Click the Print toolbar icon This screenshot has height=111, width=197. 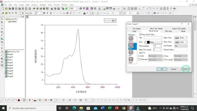coord(80,9)
